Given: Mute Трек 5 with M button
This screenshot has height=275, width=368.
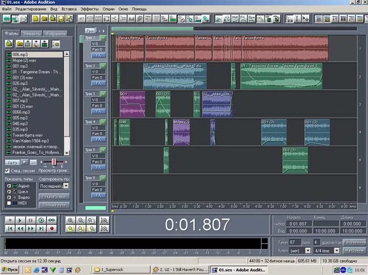Looking at the screenshot, I should [x=103, y=150].
